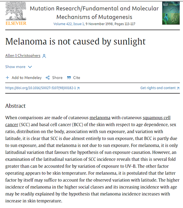
Task: Expand the Show more section
Action: [x=15, y=67]
